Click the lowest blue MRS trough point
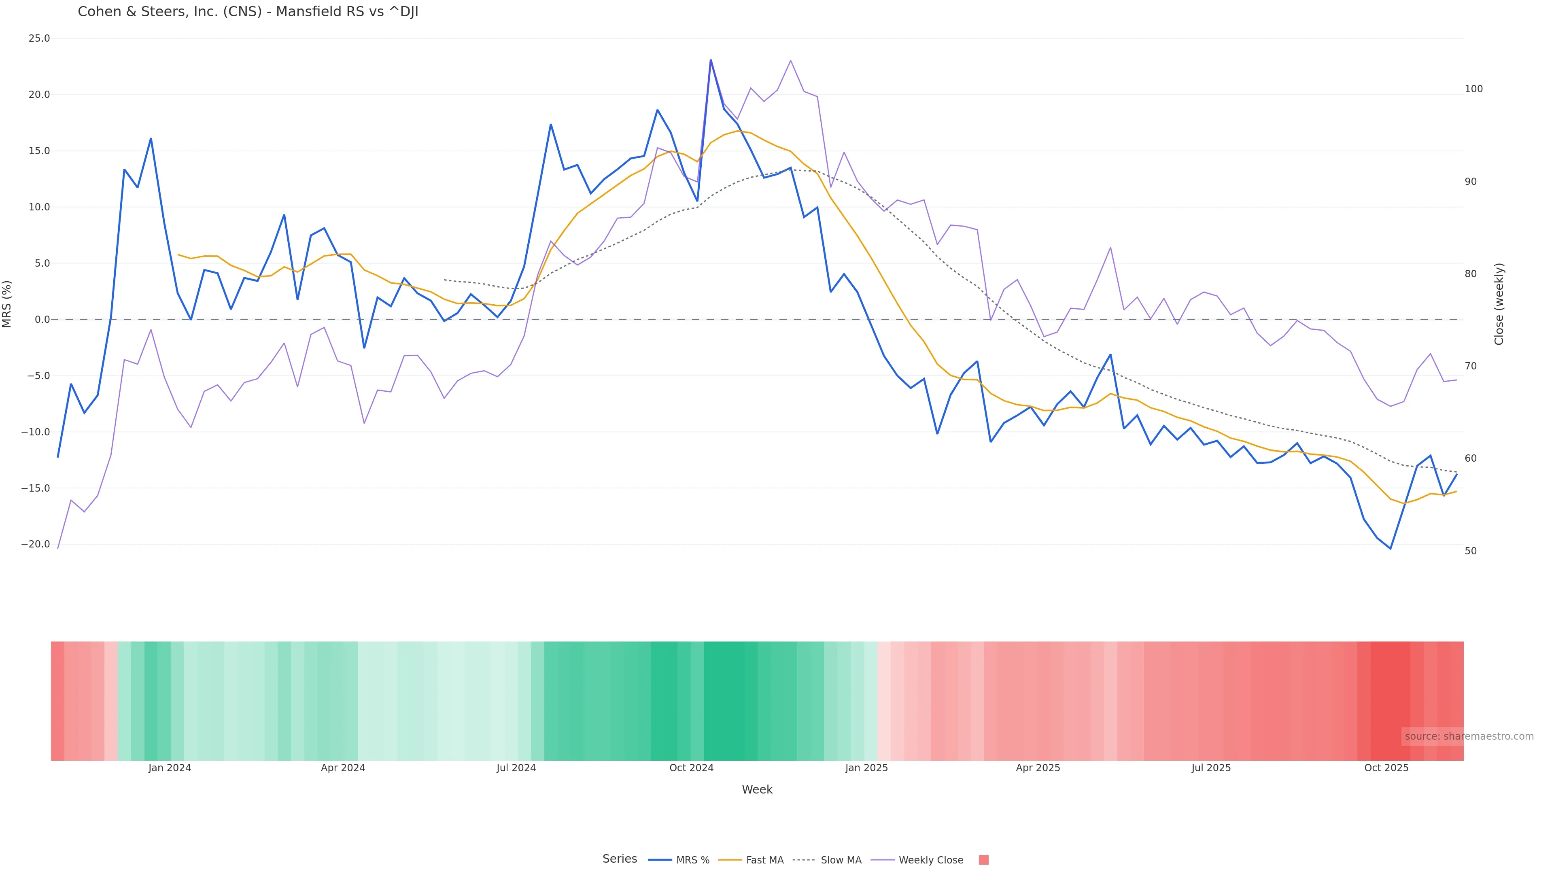1554x874 pixels. [1391, 549]
